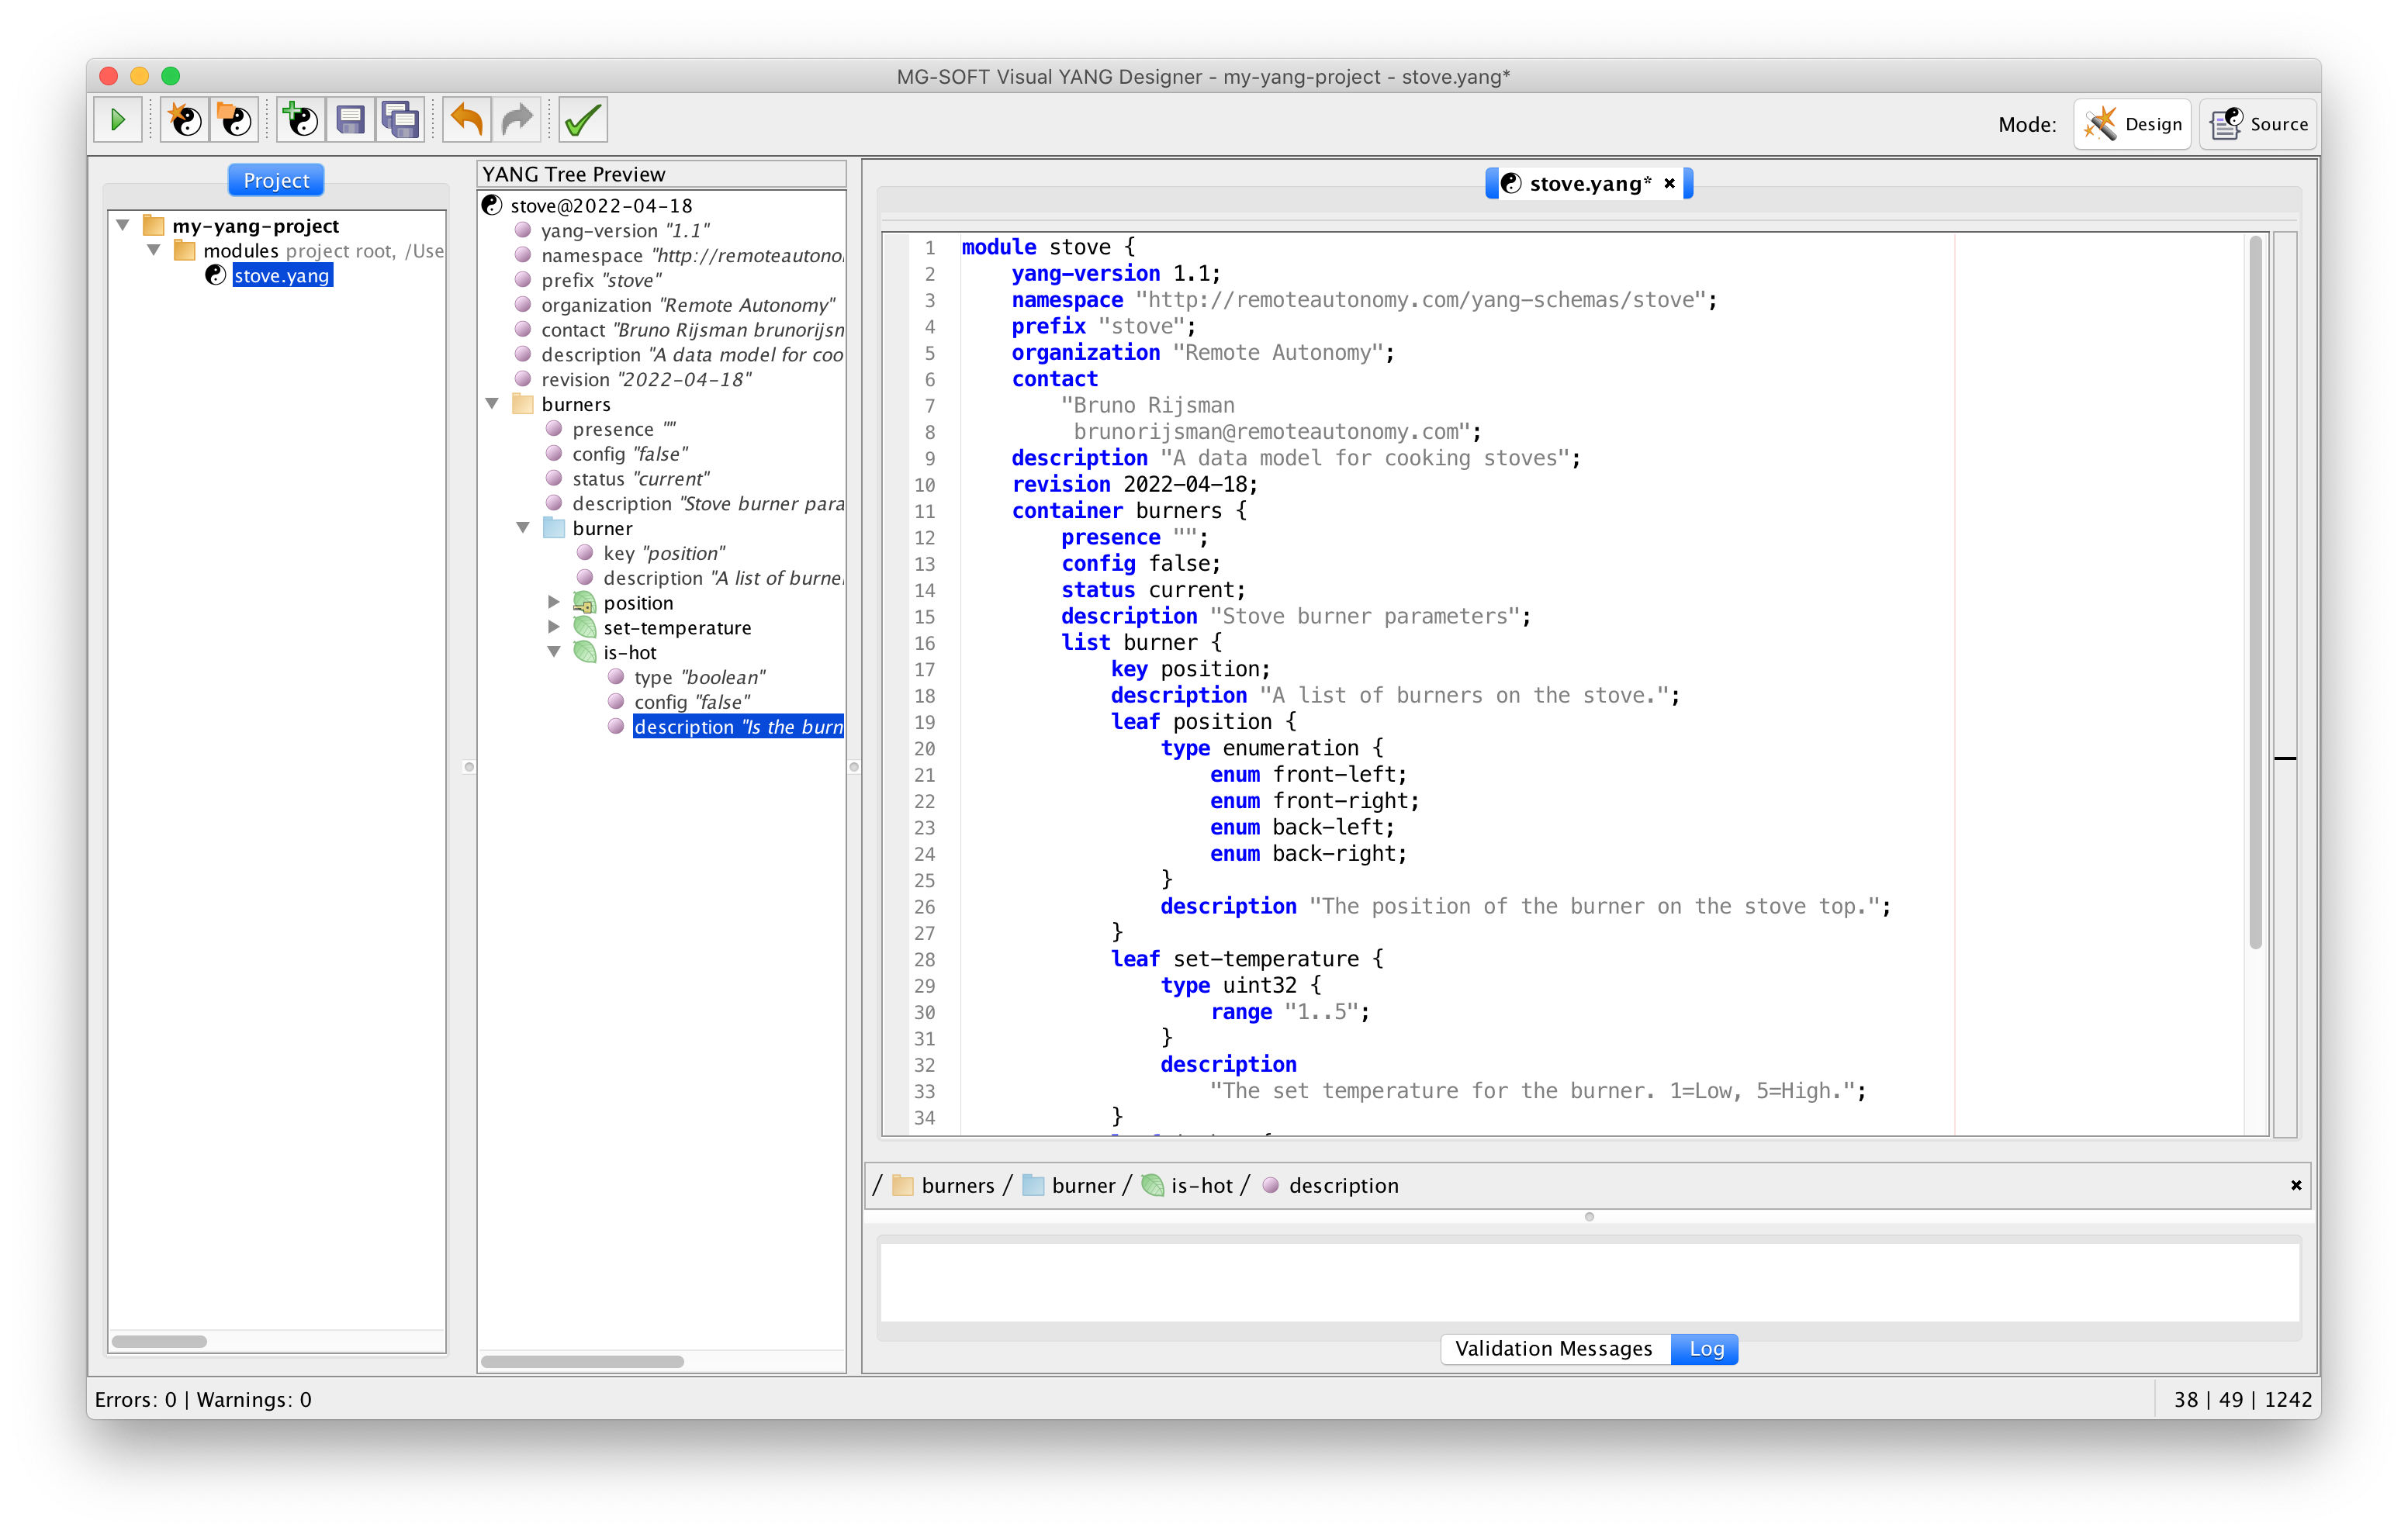This screenshot has width=2408, height=1534.
Task: Expand the set-temperature node
Action: tap(555, 627)
